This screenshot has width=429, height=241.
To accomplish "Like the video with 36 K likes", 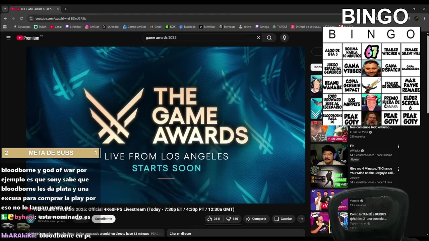I will 213,219.
